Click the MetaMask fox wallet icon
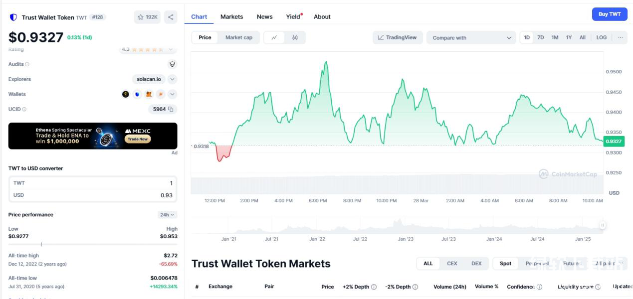 (149, 94)
